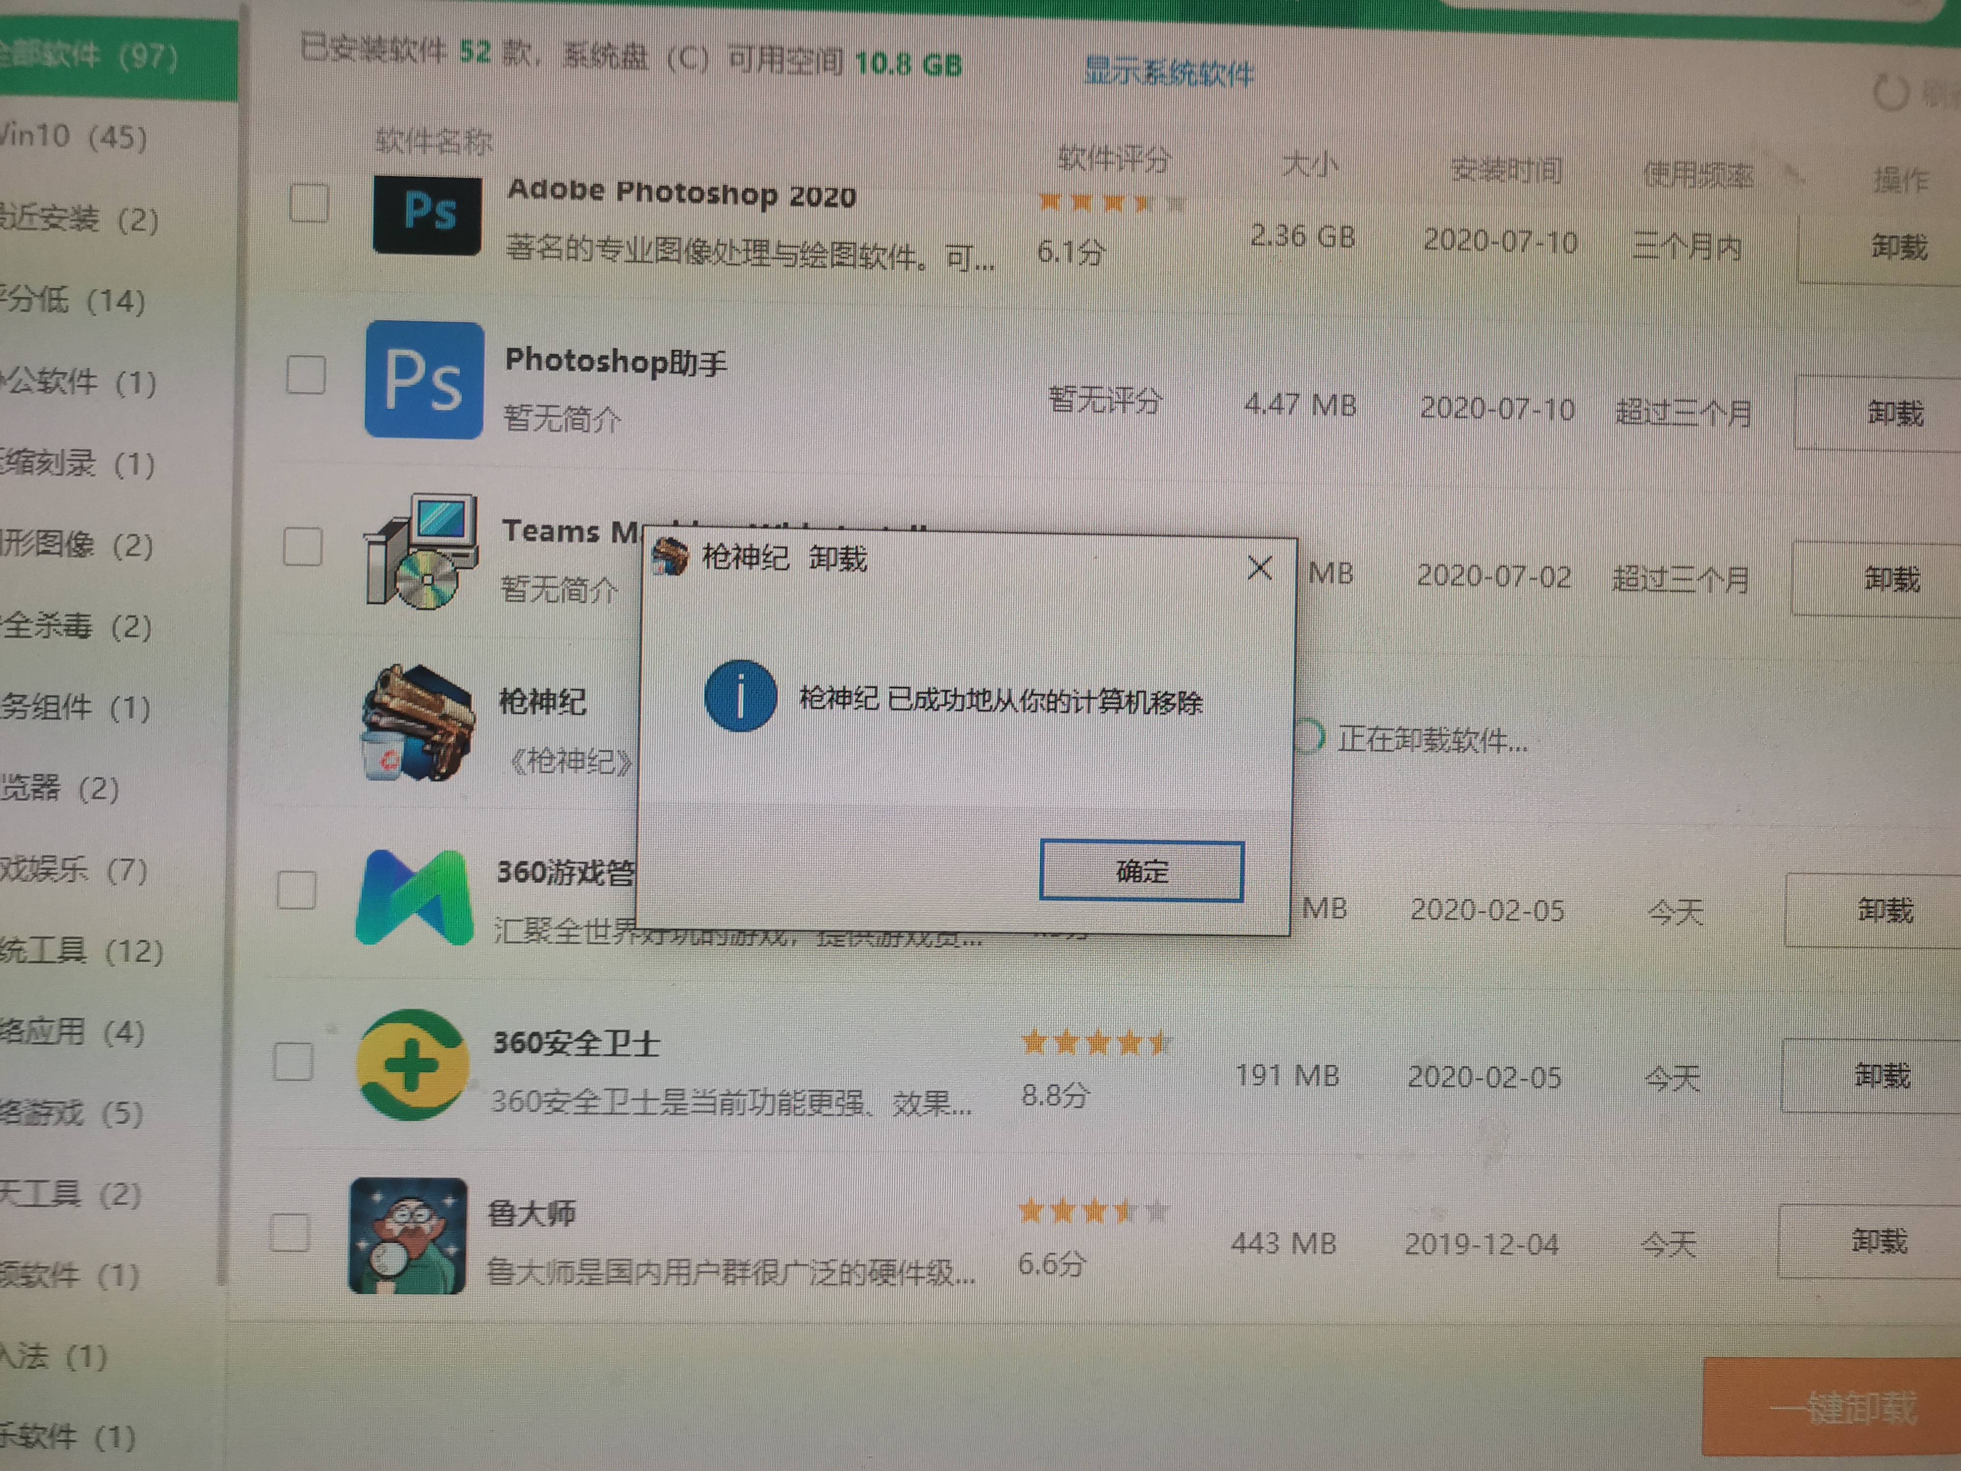Select the 服务组件 (1) category
The height and width of the screenshot is (1471, 1961).
click(75, 707)
